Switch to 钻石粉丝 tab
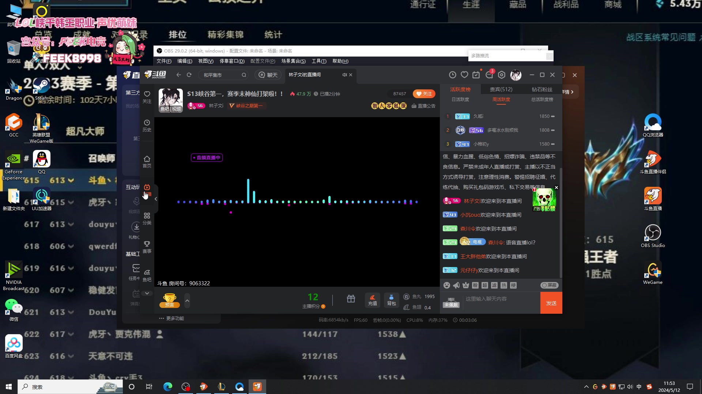The image size is (702, 394). click(542, 89)
